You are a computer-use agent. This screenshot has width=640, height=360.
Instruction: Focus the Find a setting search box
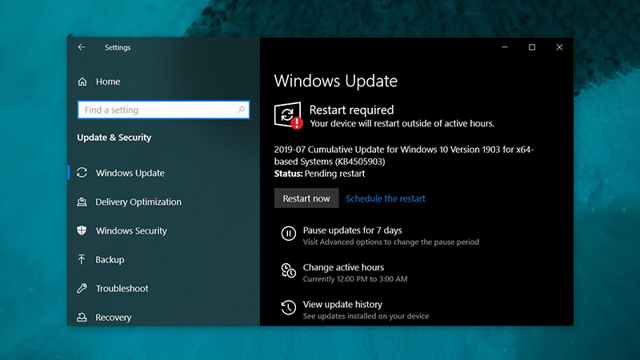164,110
